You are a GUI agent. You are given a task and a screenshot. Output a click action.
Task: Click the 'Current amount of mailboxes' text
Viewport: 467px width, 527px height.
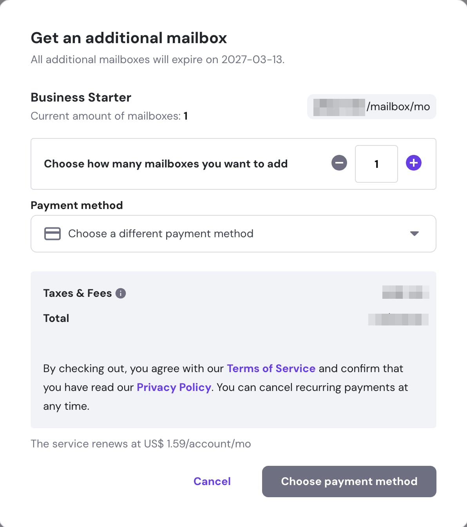109,116
